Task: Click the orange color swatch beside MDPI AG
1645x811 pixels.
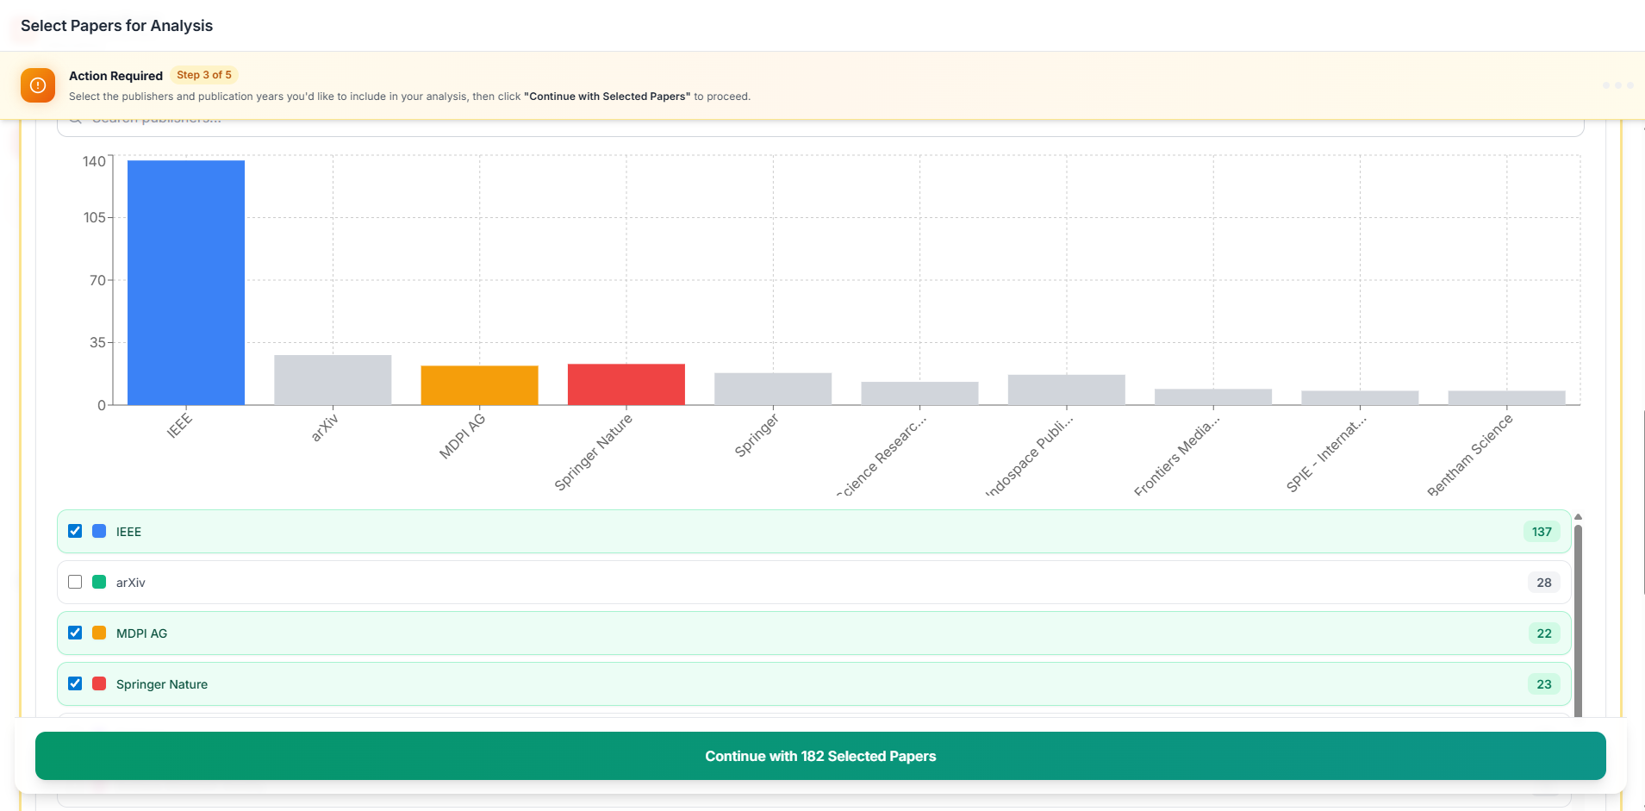Action: click(x=97, y=633)
